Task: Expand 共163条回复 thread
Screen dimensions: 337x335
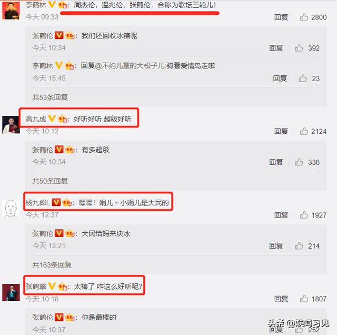Action: pos(52,265)
